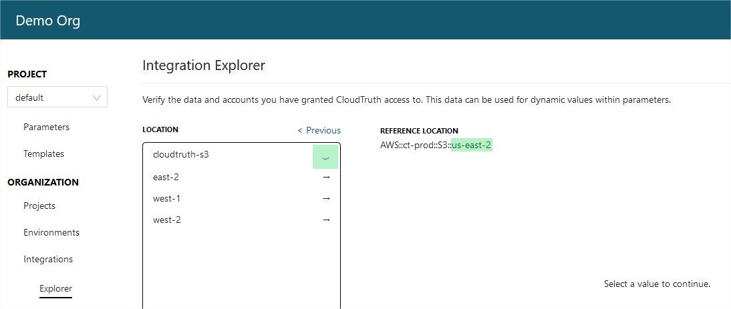Screen dimensions: 731x309
Task: Navigate to Projects under Organization
Action: (x=39, y=206)
